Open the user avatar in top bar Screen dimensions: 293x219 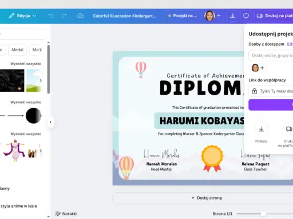tap(209, 16)
